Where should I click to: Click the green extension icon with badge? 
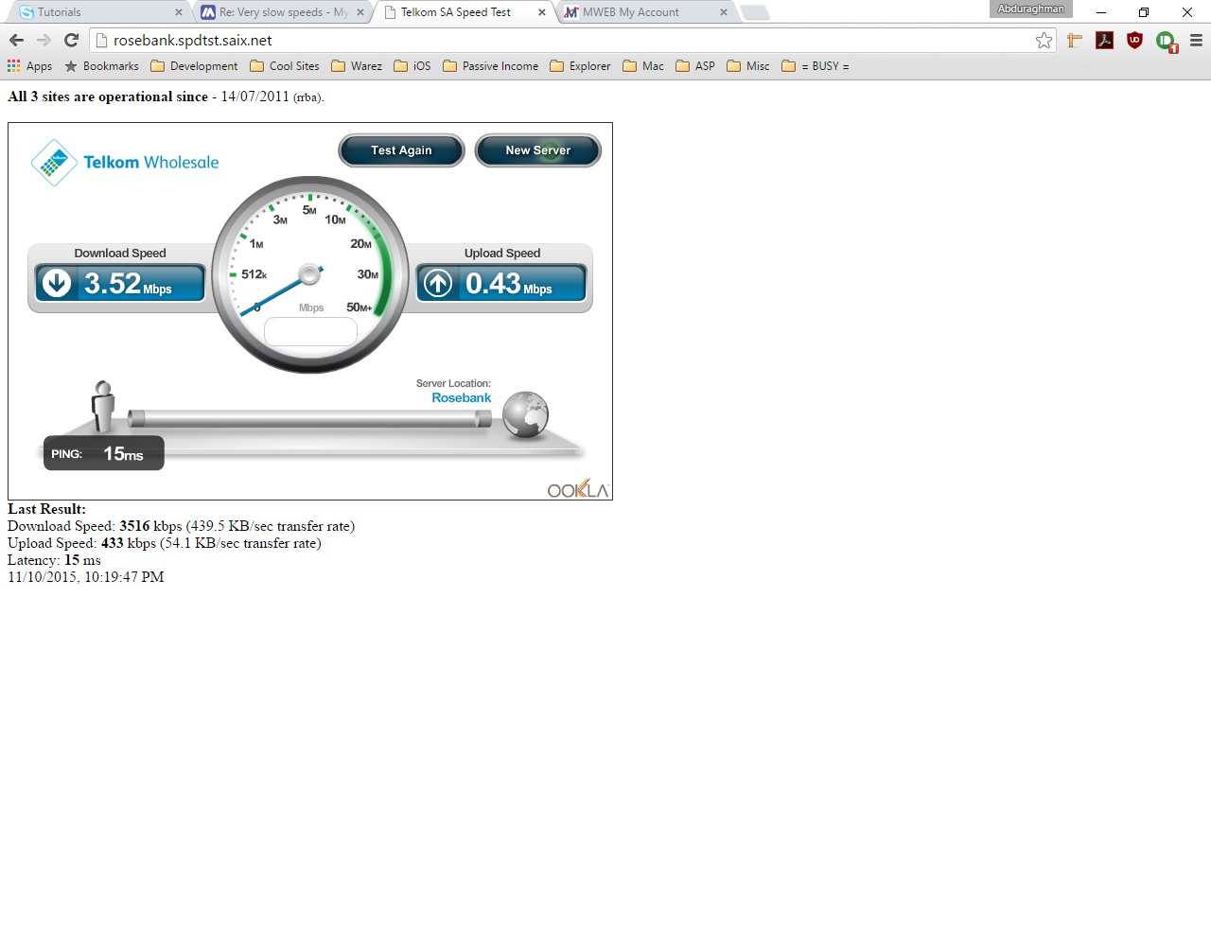coord(1166,41)
